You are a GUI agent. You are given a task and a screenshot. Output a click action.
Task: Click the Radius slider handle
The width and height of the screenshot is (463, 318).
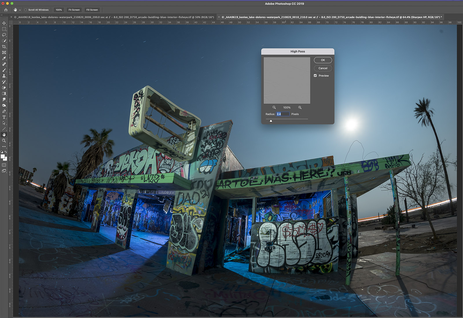[x=271, y=121]
